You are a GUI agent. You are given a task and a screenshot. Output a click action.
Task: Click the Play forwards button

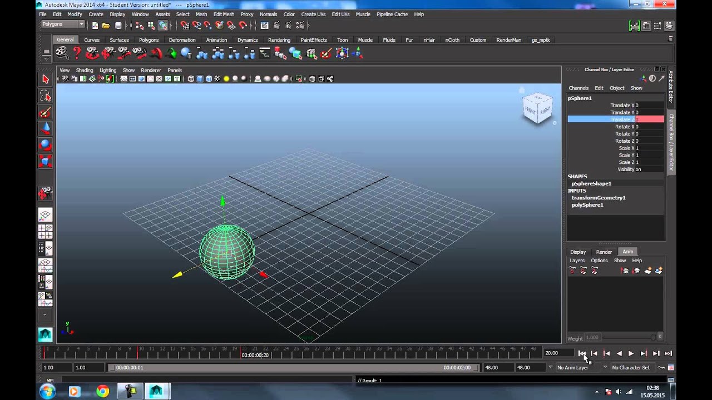pos(631,353)
